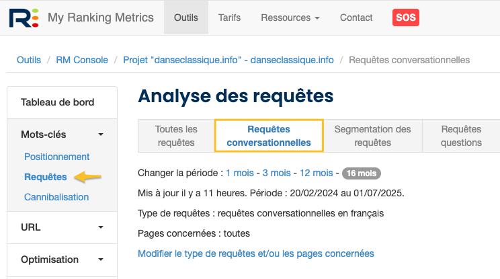Navigate to Outils breadcrumb link

point(29,60)
